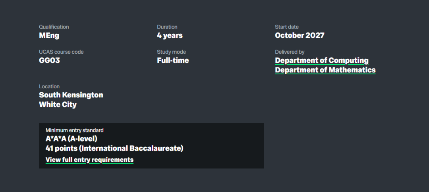Open the Department of Computing link
Viewport: 429px width, 192px height.
coord(322,60)
